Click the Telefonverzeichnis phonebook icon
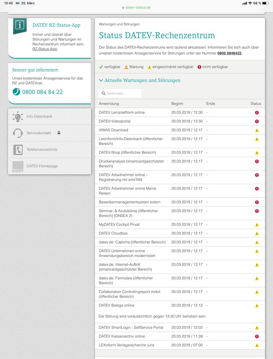273x359 pixels. click(x=18, y=150)
